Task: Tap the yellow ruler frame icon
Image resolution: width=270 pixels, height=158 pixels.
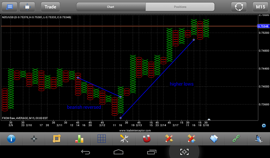Action: pyautogui.click(x=57, y=139)
